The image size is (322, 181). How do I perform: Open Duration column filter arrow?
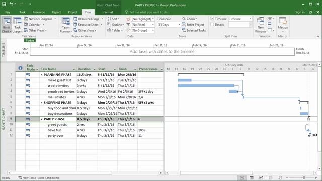pyautogui.click(x=95, y=69)
